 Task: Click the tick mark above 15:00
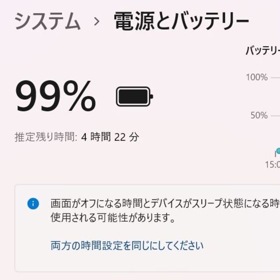[276, 154]
